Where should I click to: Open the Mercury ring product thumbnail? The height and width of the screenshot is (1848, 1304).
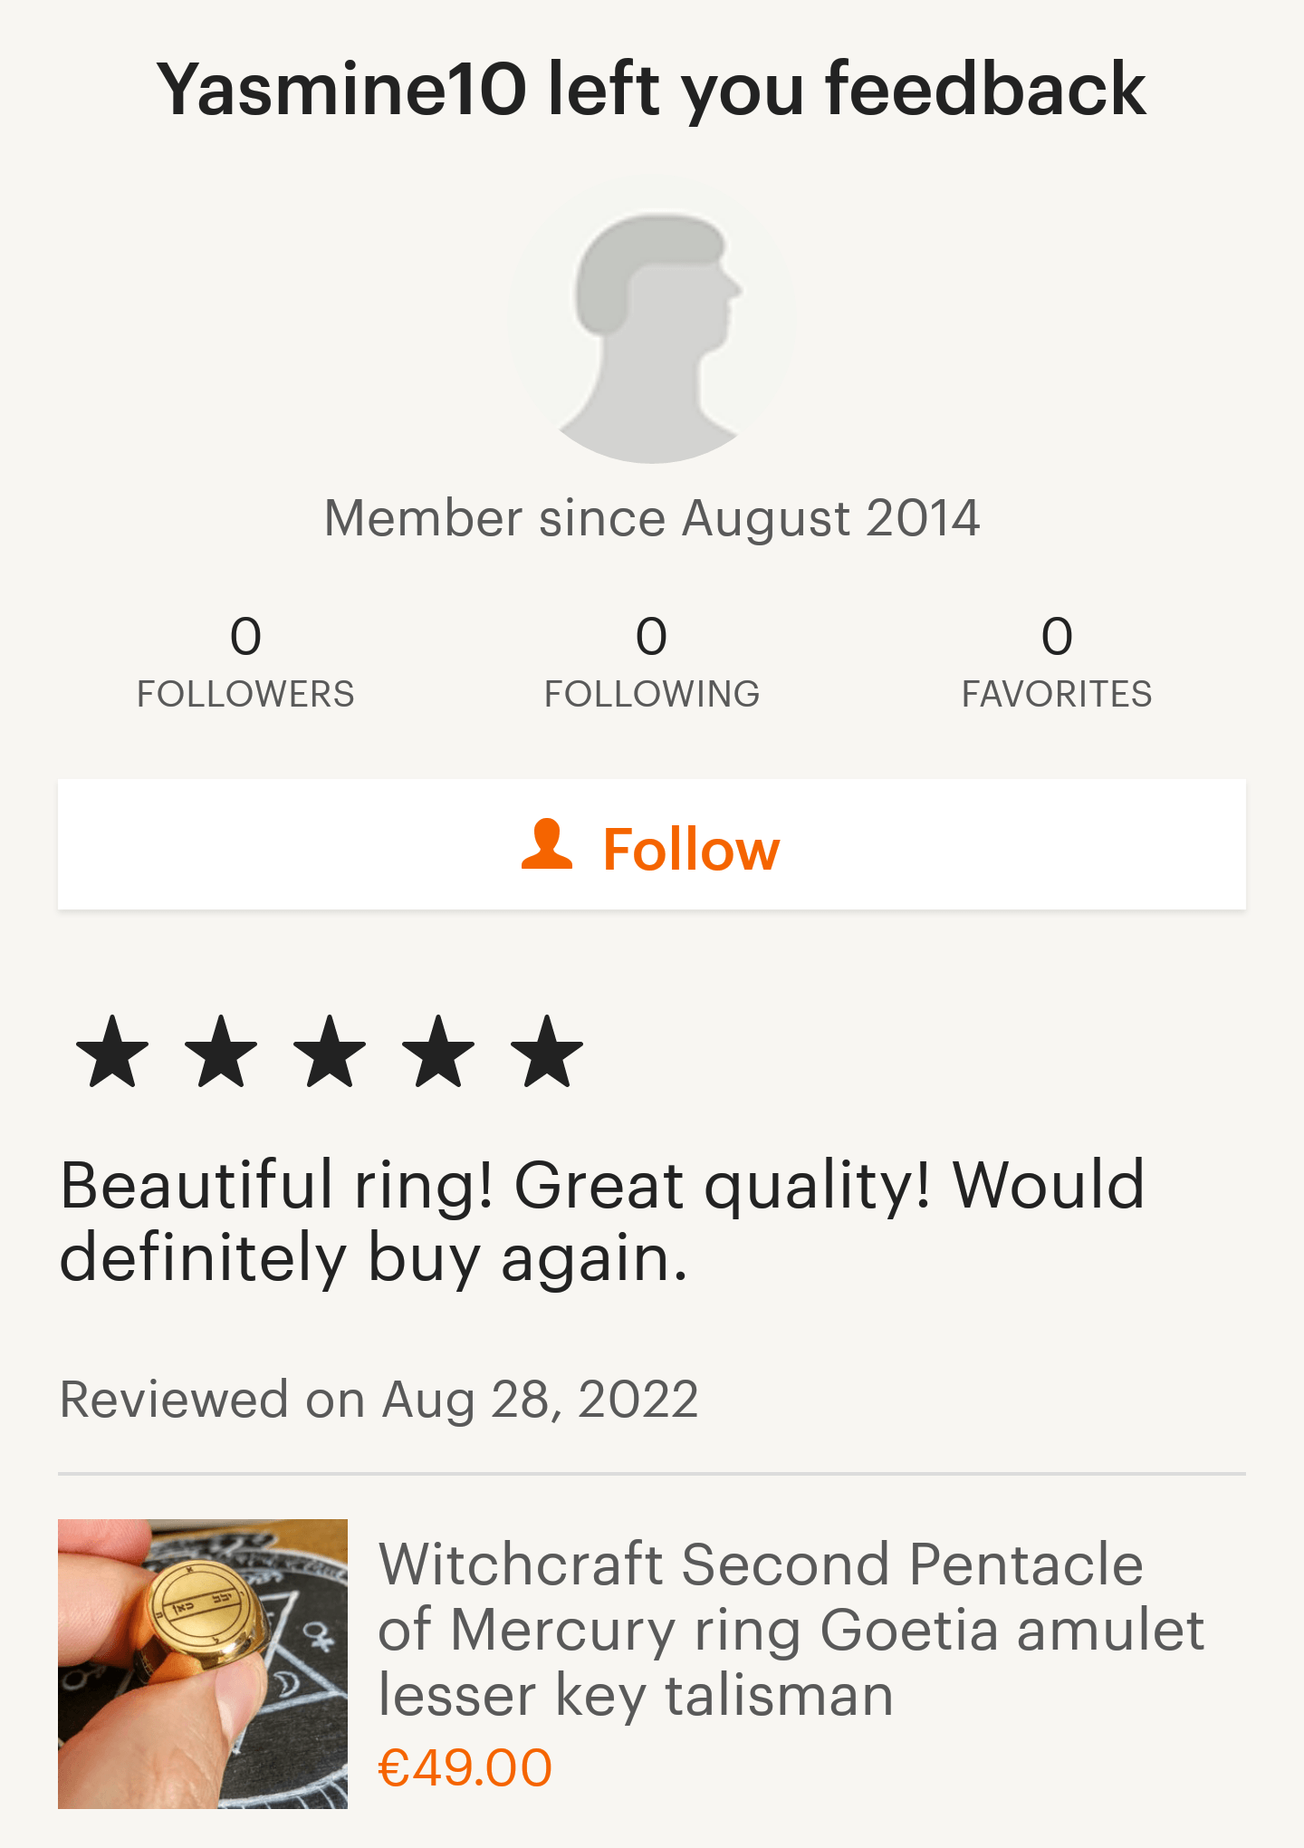(x=203, y=1663)
